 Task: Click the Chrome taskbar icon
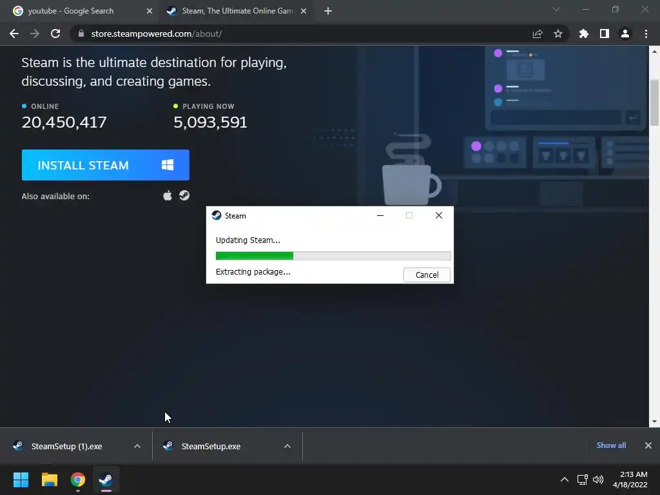pos(78,480)
